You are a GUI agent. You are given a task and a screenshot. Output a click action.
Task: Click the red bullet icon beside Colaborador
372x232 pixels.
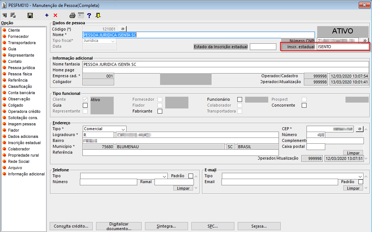(4, 149)
